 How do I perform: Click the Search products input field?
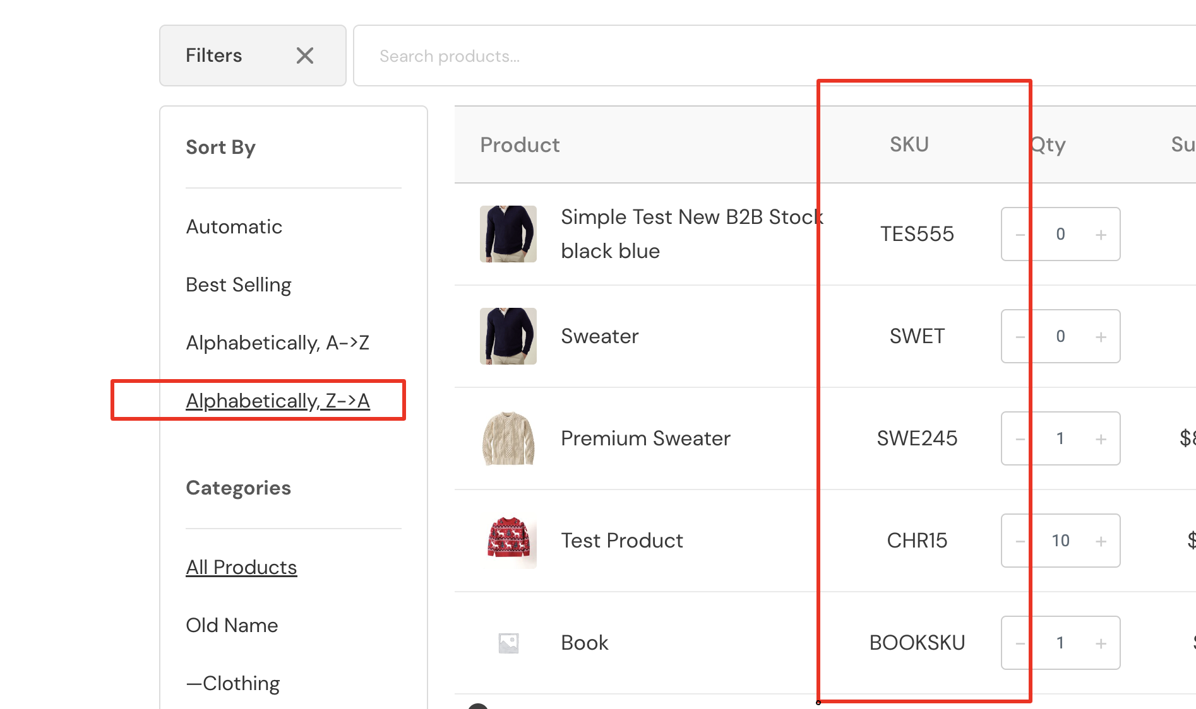pos(774,56)
